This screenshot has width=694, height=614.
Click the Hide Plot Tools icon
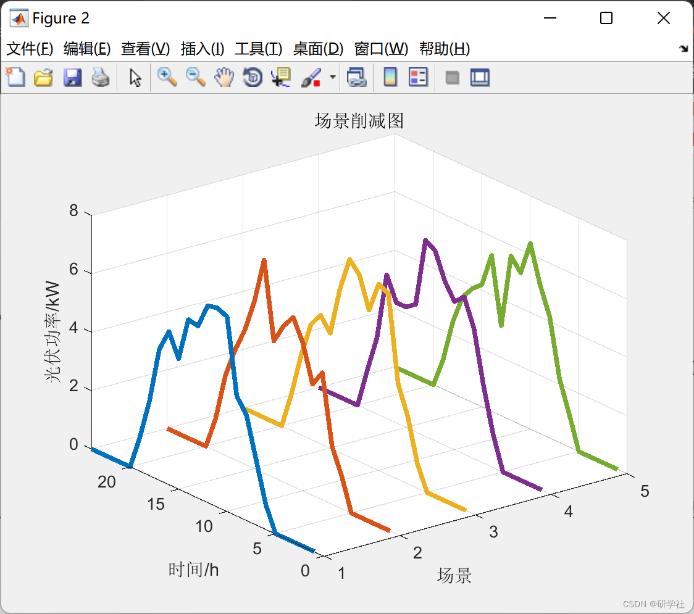pyautogui.click(x=452, y=78)
